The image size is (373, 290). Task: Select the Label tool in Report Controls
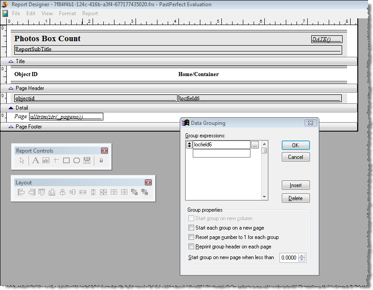tap(36, 160)
